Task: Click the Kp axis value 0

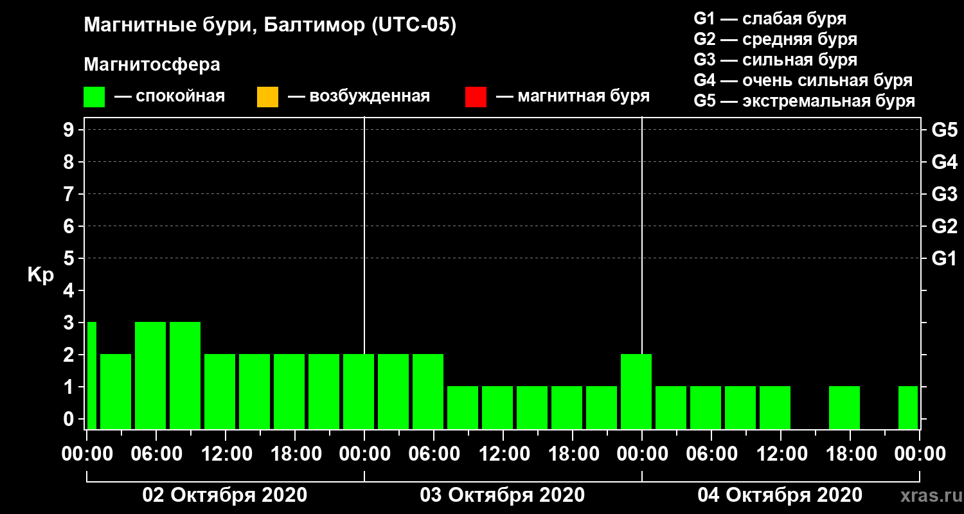Action: click(70, 420)
